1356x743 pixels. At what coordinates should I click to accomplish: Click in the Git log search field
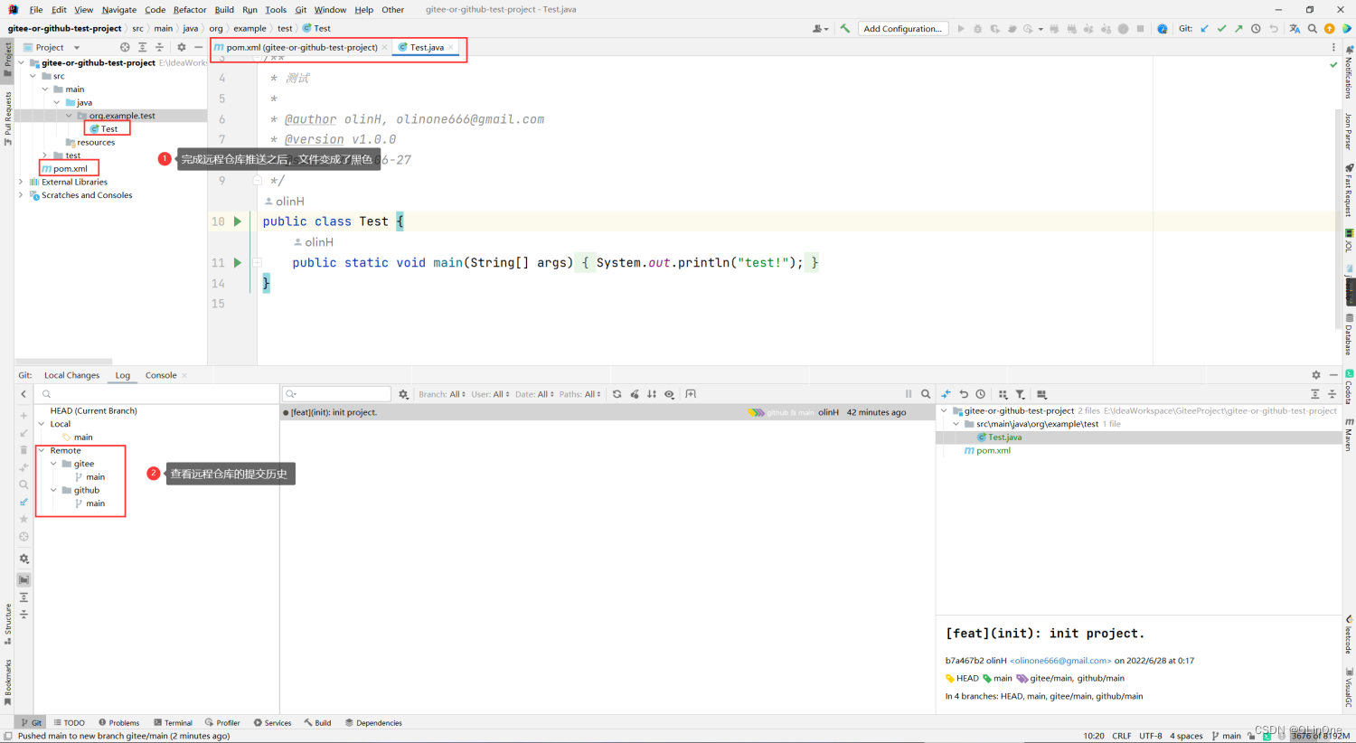[336, 394]
